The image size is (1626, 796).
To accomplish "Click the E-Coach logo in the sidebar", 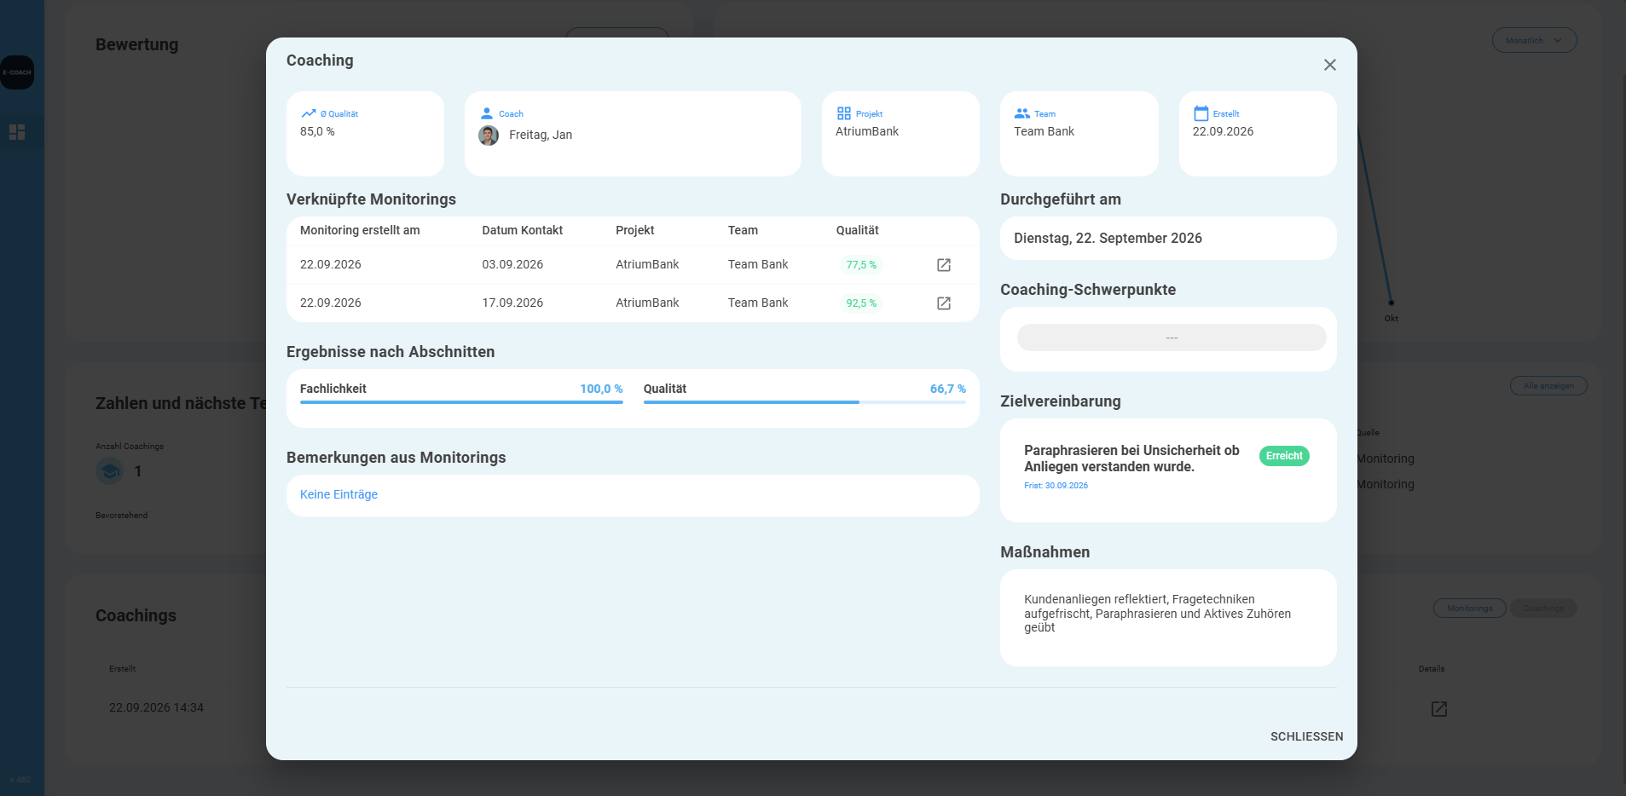I will tap(17, 72).
